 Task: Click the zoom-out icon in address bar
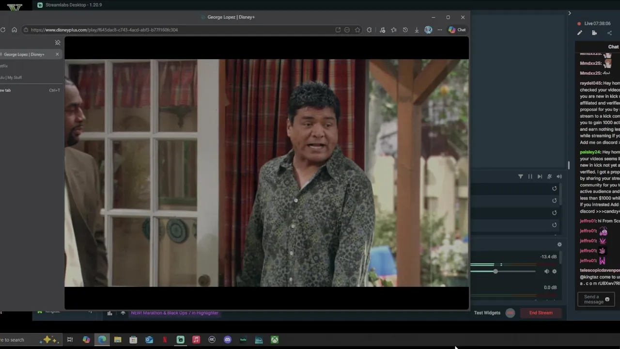[x=347, y=30]
